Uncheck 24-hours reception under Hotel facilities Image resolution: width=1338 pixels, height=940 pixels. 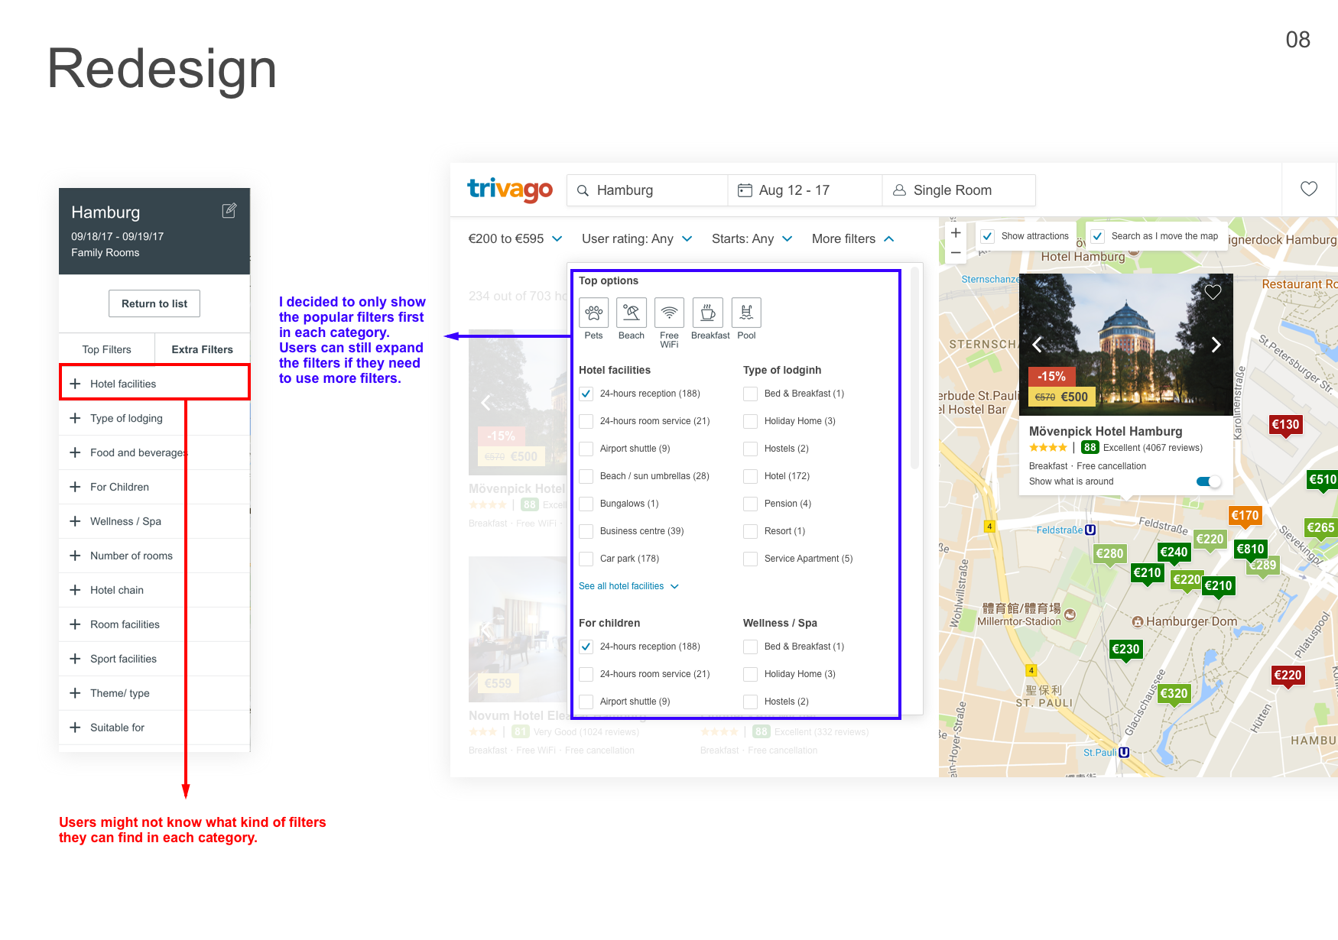click(x=586, y=394)
